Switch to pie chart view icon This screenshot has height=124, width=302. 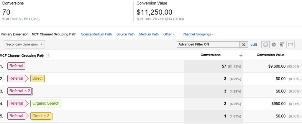coord(274,45)
